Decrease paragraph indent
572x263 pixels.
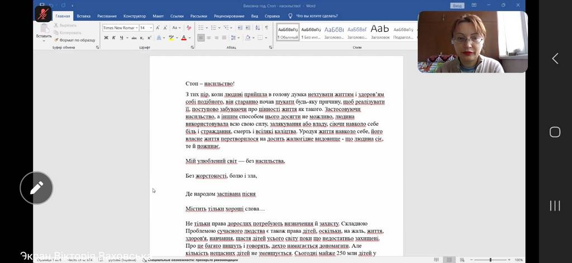pos(240,28)
